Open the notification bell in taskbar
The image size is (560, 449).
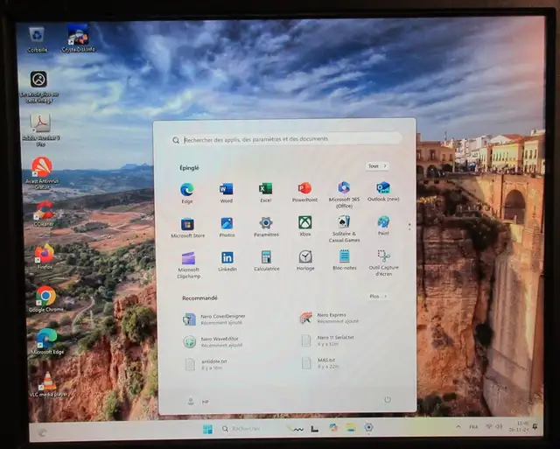pyautogui.click(x=535, y=426)
